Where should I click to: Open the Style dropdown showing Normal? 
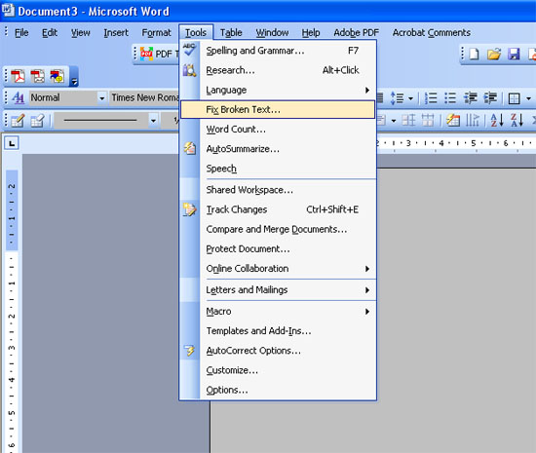pos(101,98)
